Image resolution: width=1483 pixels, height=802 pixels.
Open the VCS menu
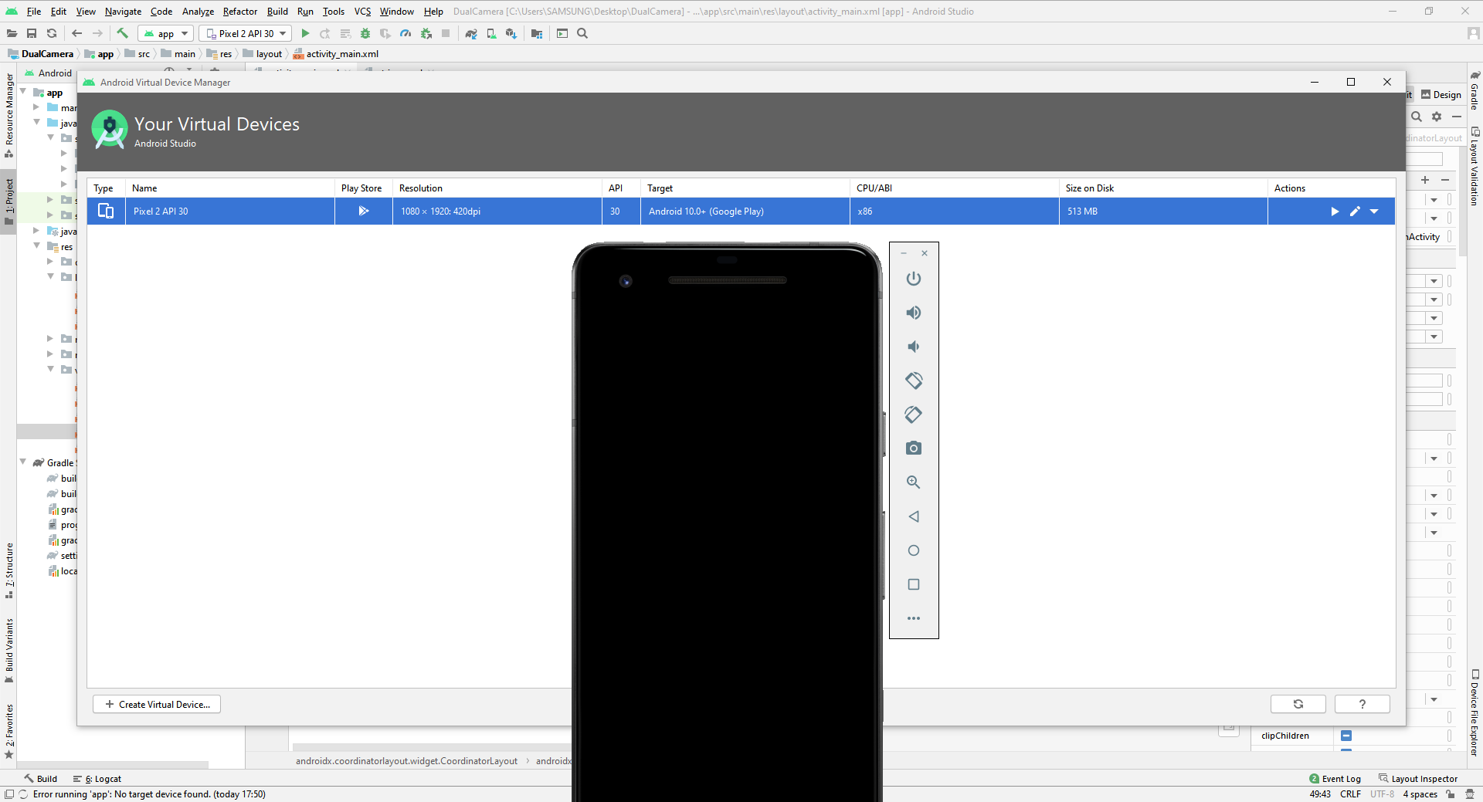click(x=363, y=12)
